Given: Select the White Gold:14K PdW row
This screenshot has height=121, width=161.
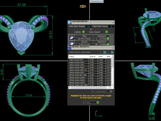Looking at the screenshot, I should (x=90, y=85).
